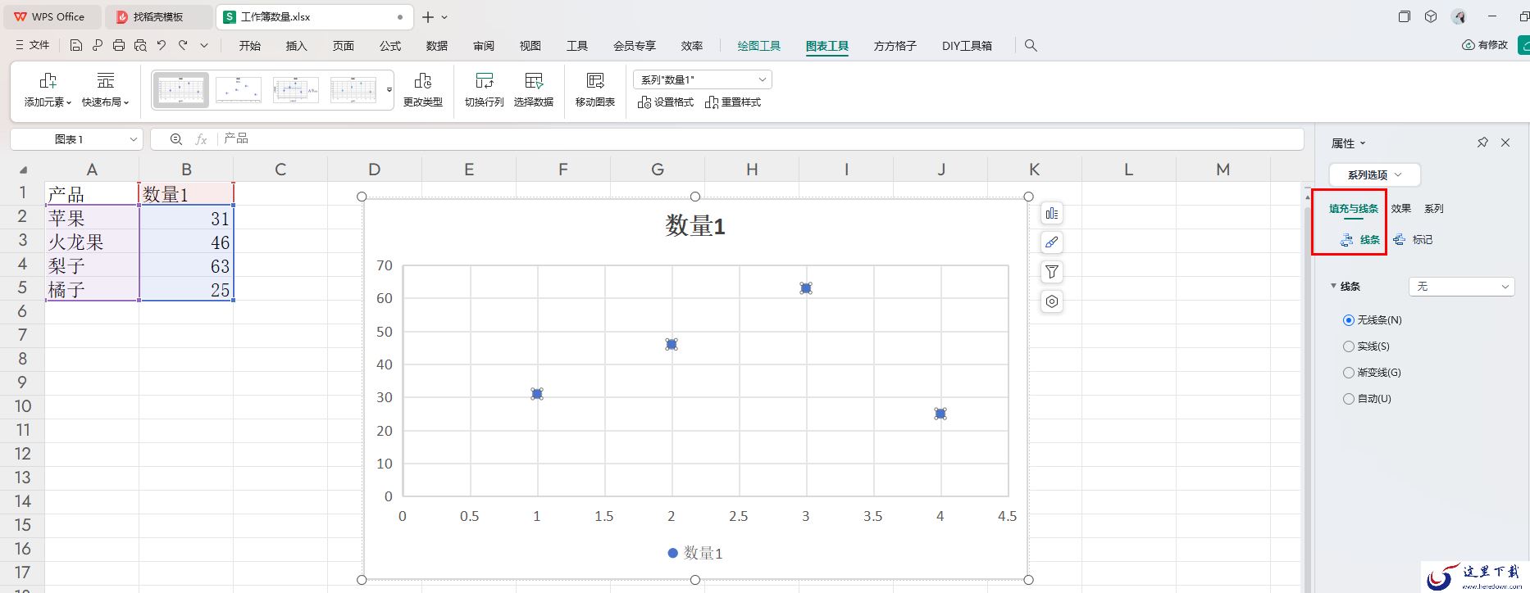Screen dimensions: 1530x593
Task: Switch to the 插入 ribbon tab
Action: [x=297, y=46]
